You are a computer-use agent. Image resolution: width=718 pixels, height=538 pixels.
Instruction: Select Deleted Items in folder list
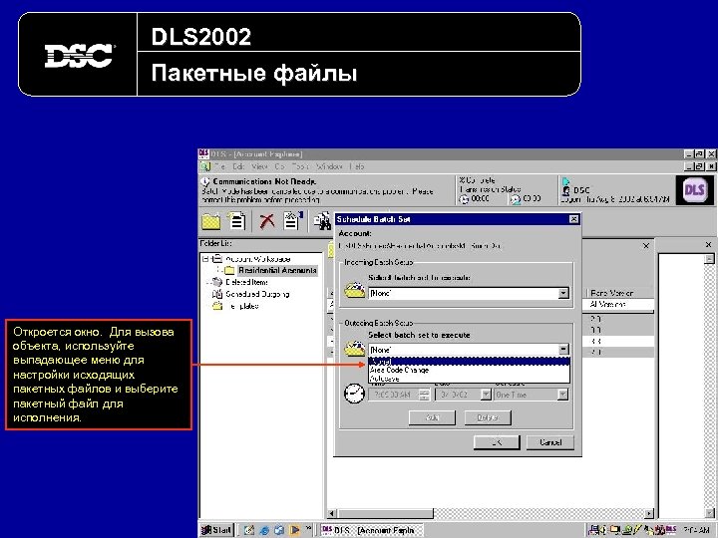click(x=246, y=282)
